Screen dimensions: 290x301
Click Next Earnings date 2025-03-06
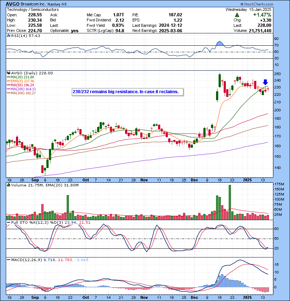pyautogui.click(x=170, y=30)
